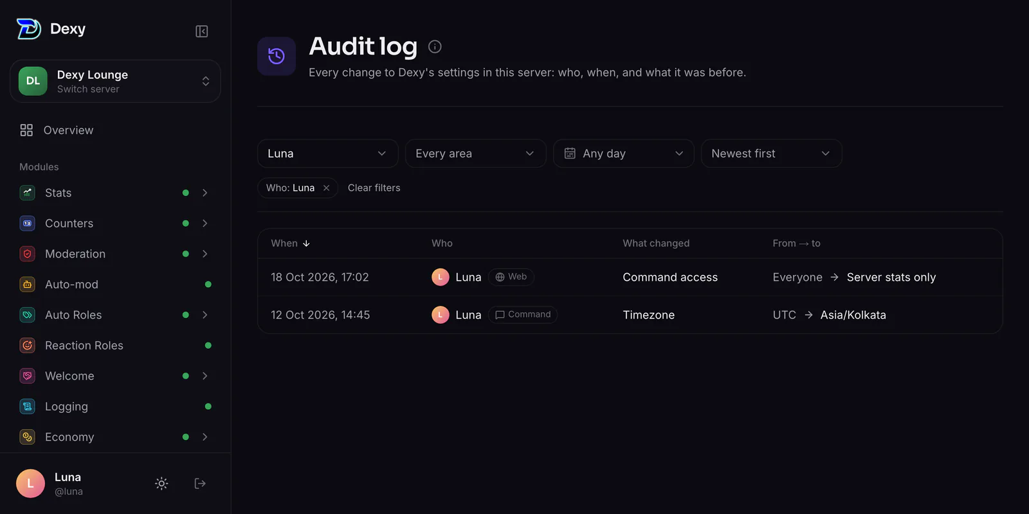Click the Economy coins icon
The height and width of the screenshot is (514, 1029).
(28, 437)
